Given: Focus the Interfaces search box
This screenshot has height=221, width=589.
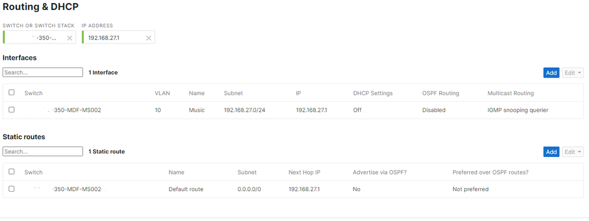Looking at the screenshot, I should 43,72.
